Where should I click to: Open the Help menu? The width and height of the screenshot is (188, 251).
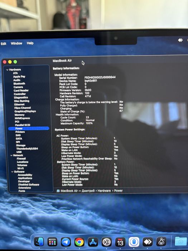[x=30, y=43]
